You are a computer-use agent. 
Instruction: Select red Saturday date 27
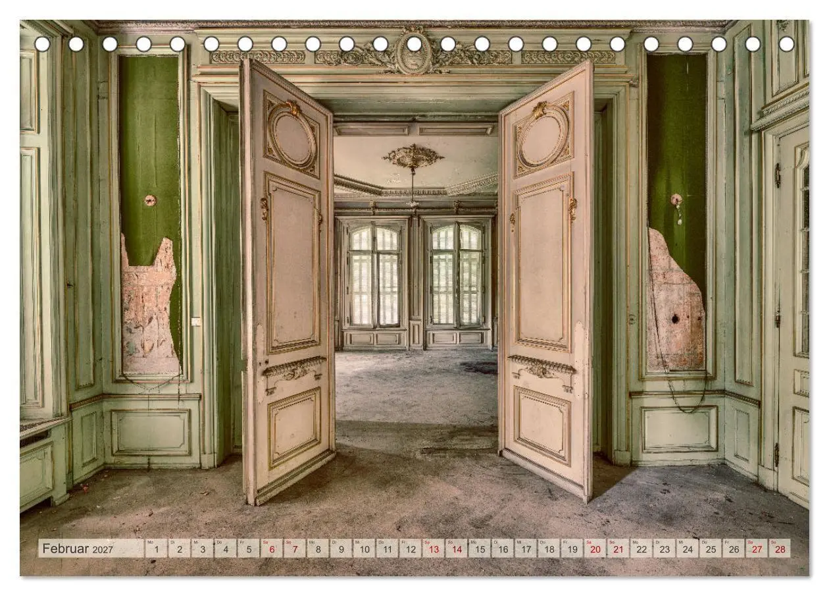[756, 549]
